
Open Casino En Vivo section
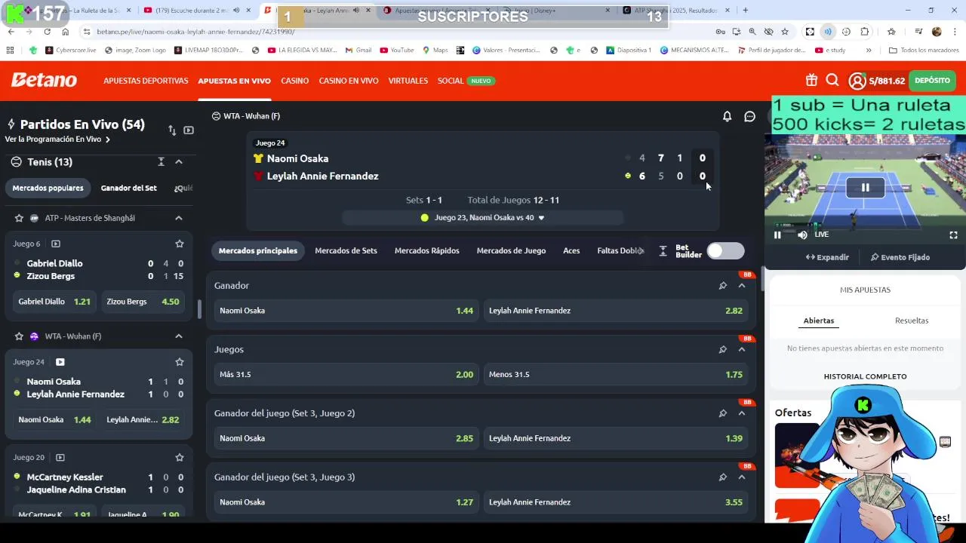pyautogui.click(x=349, y=81)
